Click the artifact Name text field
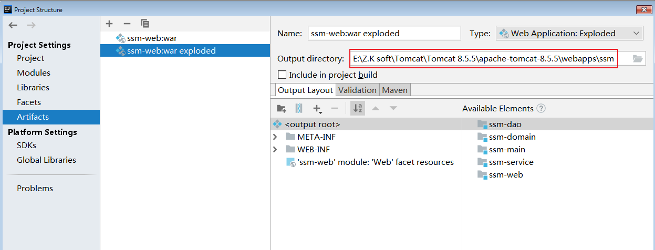 coord(384,33)
